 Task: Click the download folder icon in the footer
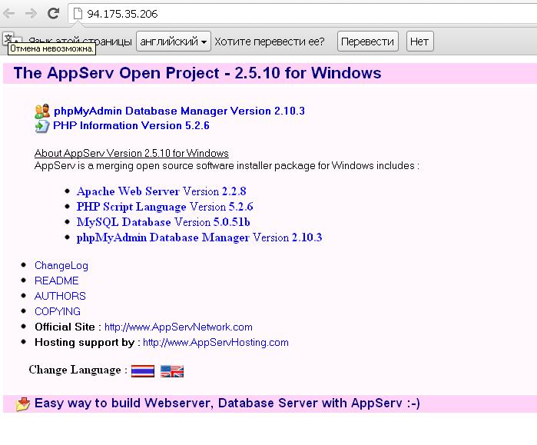tap(23, 404)
